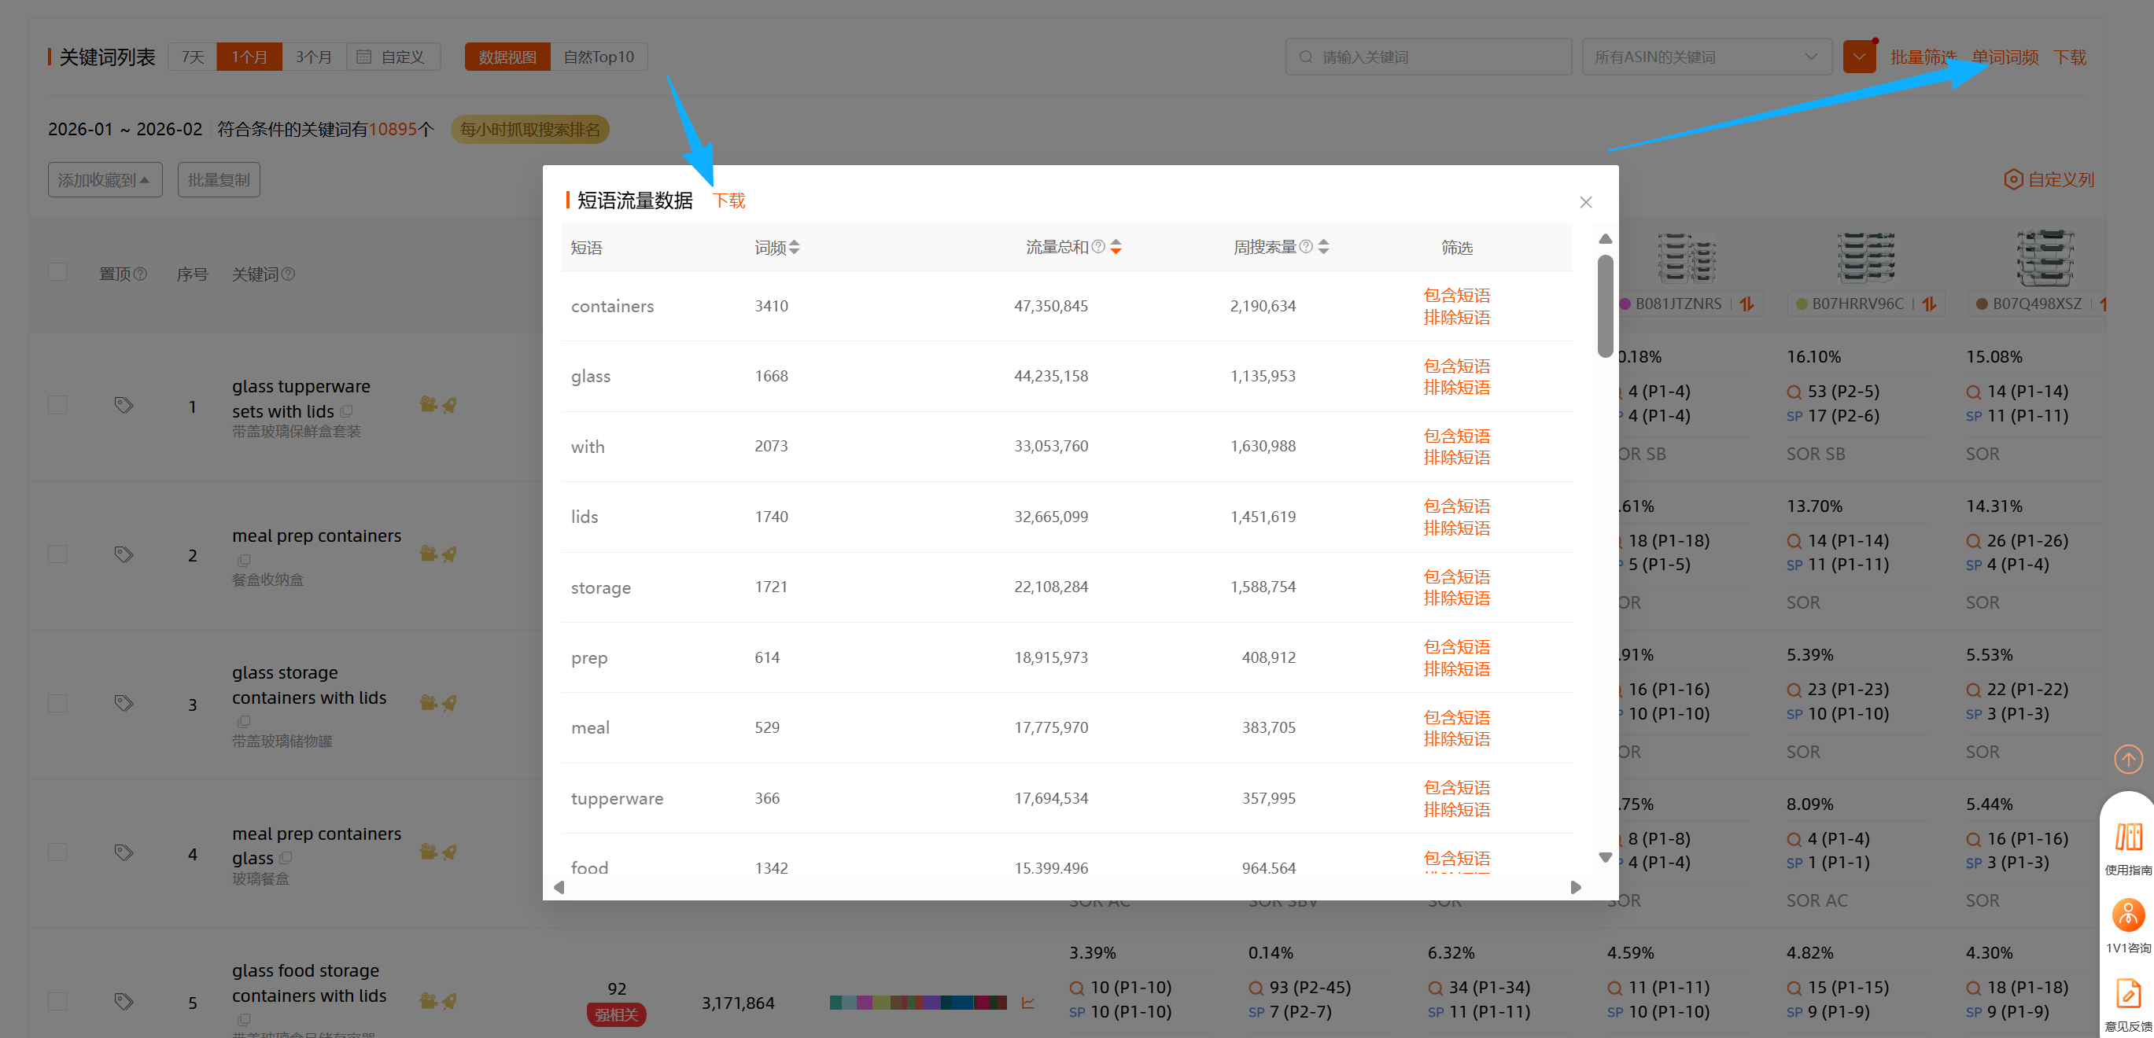Check the select-all header checkbox

pos(57,272)
